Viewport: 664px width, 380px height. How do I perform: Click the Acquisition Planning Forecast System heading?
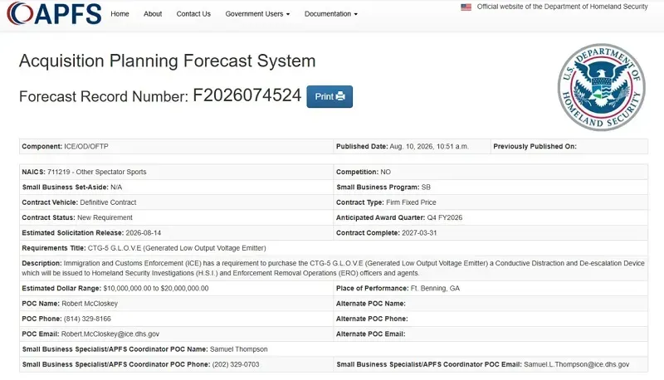click(x=168, y=61)
